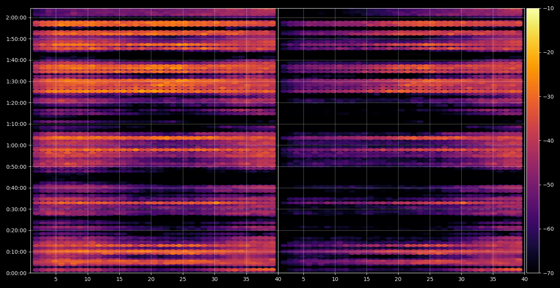The image size is (560, 288).
Task: Click x-axis label 15 of right heatmap
Action: pos(366,279)
